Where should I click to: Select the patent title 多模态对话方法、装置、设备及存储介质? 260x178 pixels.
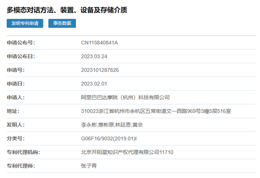click(x=67, y=10)
